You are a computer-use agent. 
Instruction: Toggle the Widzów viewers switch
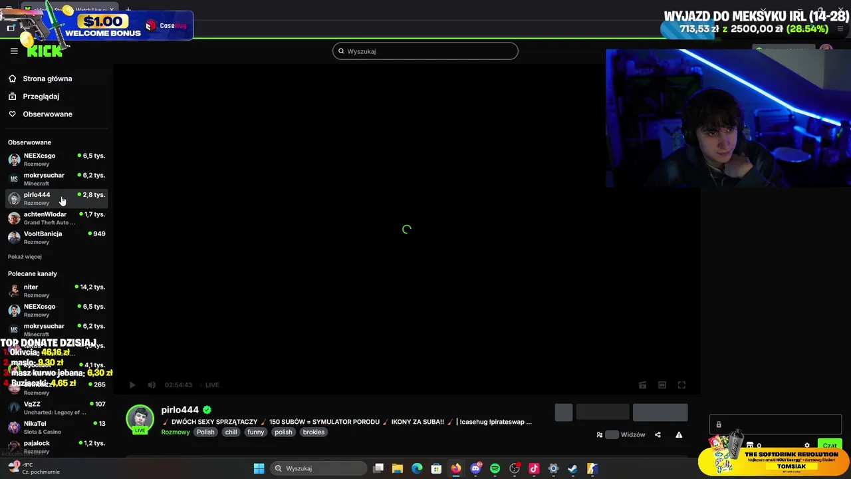click(612, 435)
